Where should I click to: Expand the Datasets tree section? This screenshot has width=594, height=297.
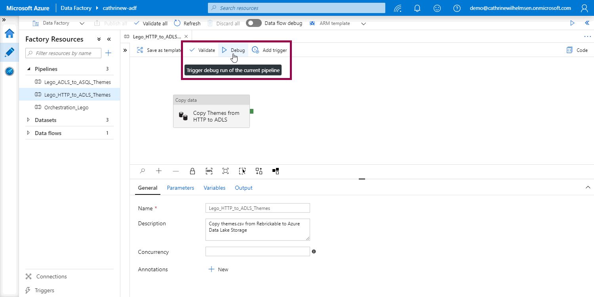pos(28,120)
